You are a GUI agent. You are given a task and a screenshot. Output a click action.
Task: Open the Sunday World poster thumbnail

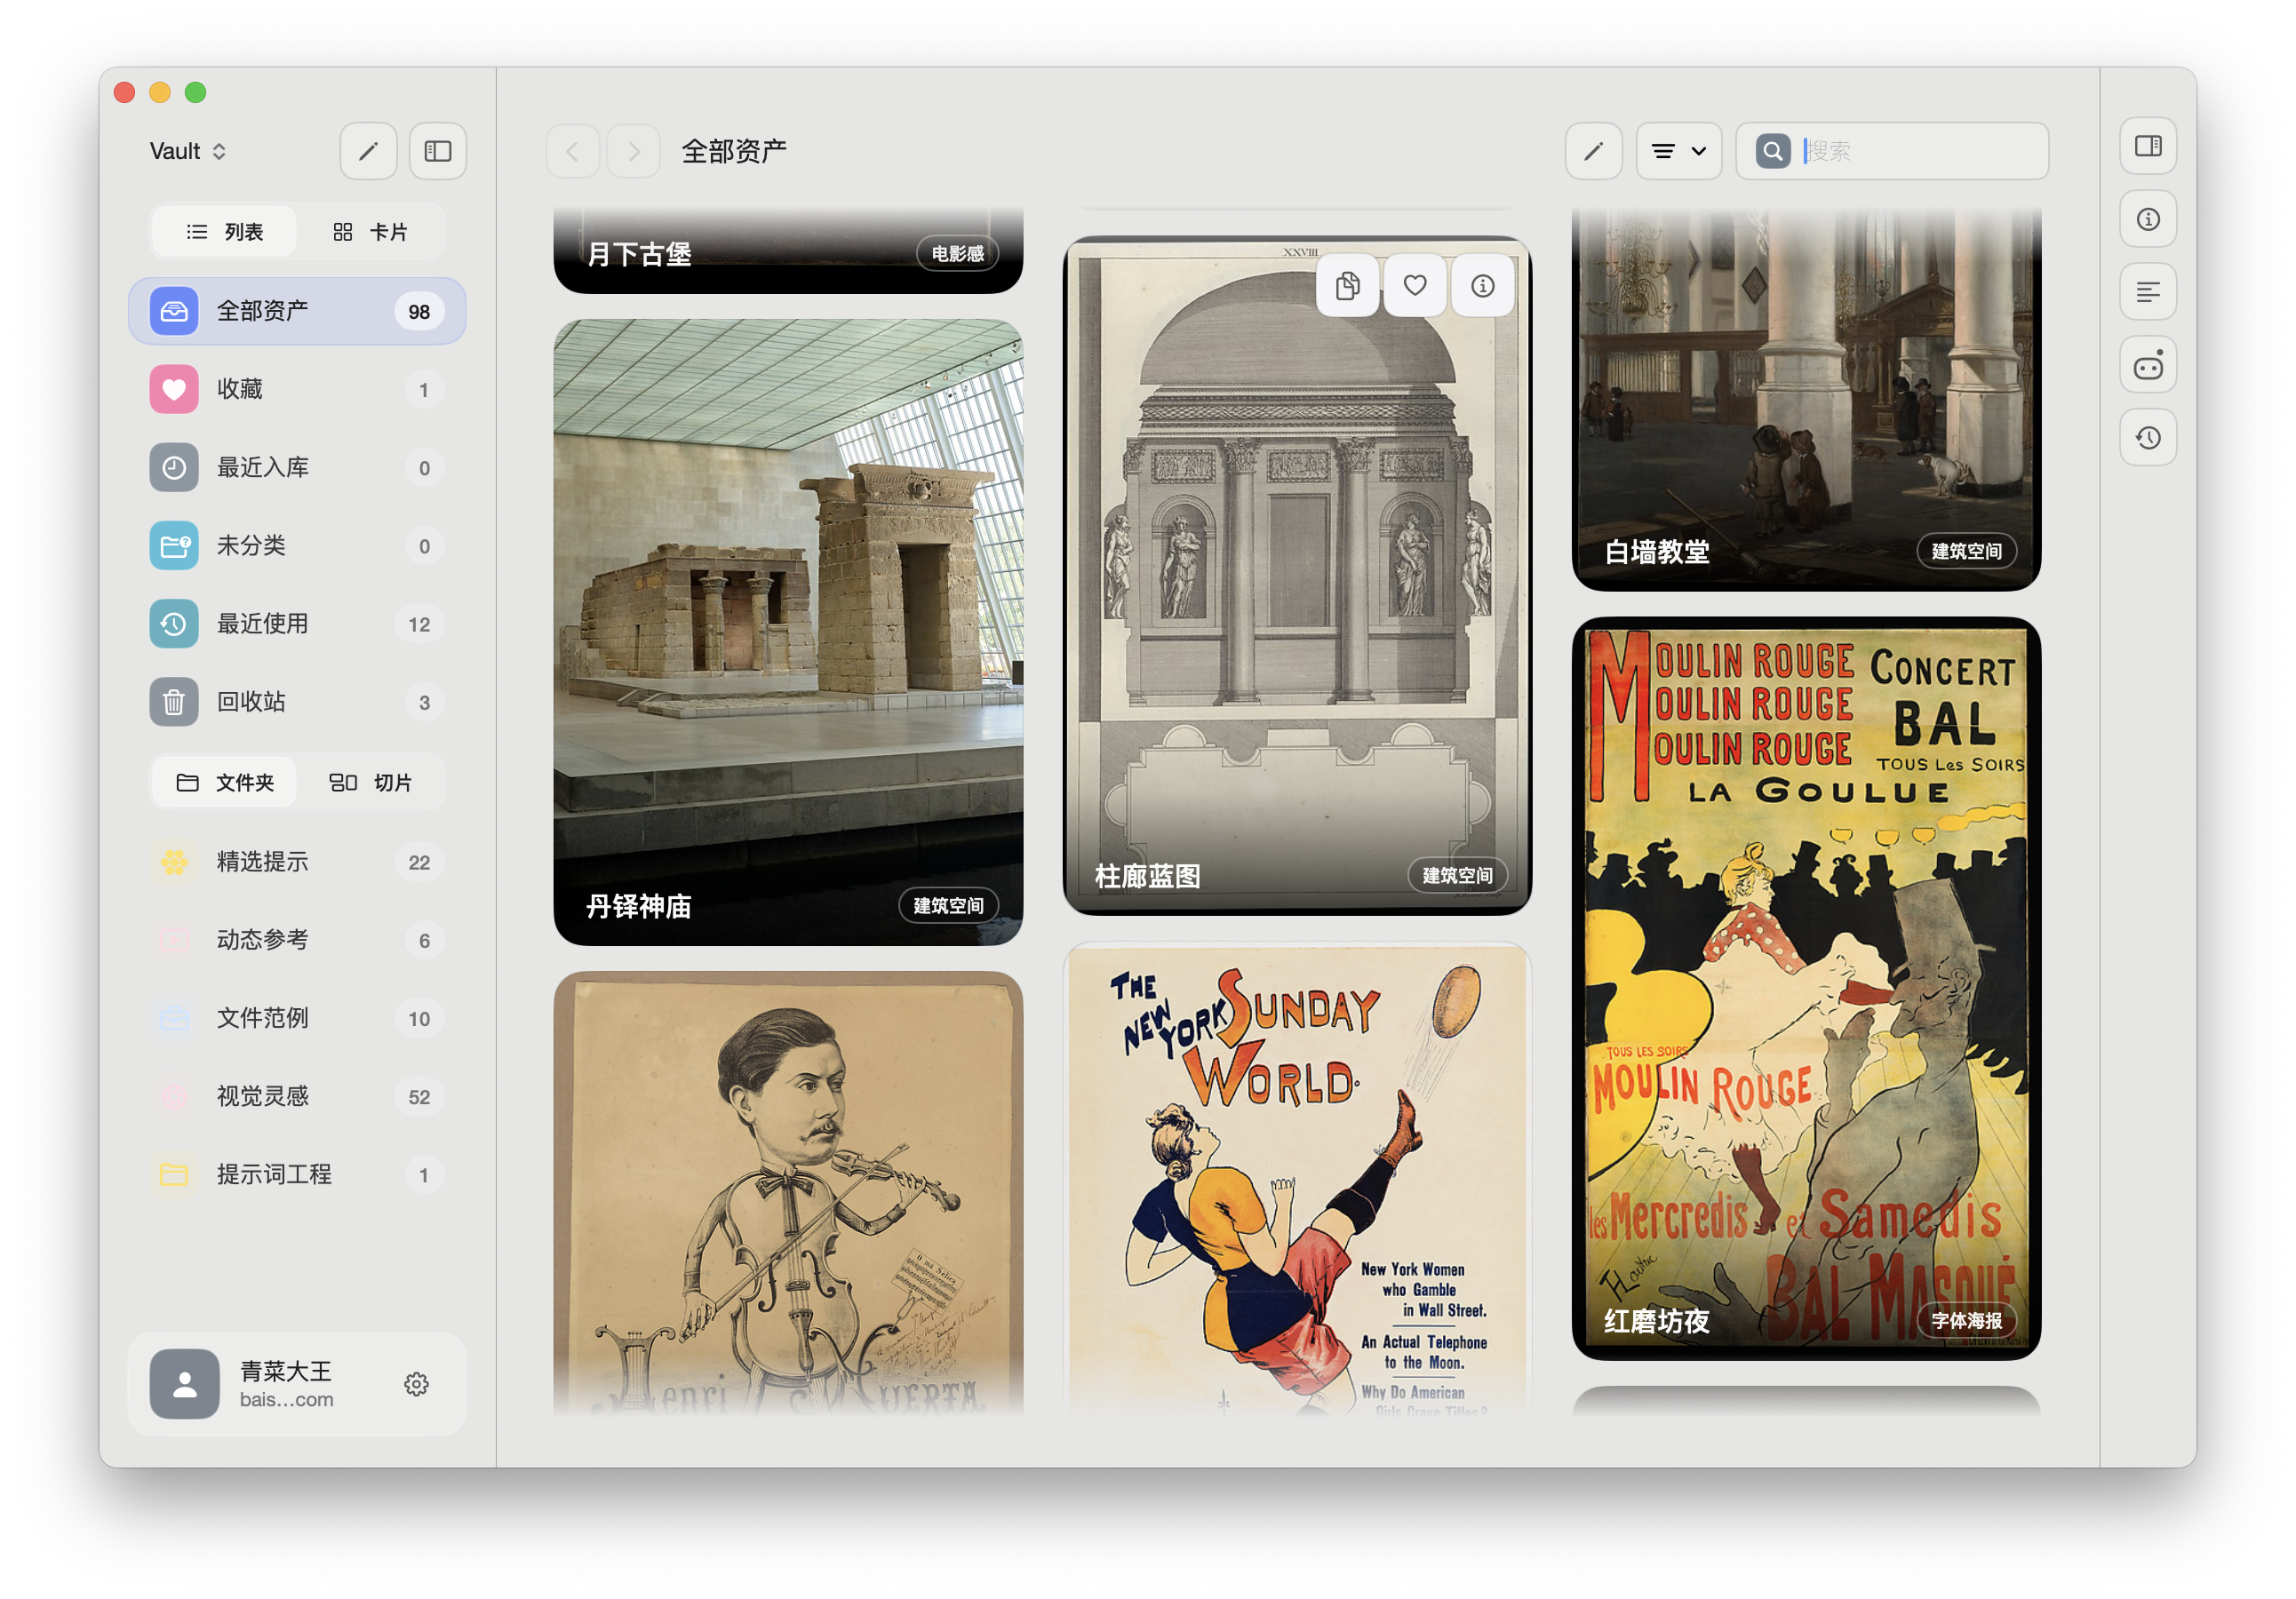point(1297,1179)
